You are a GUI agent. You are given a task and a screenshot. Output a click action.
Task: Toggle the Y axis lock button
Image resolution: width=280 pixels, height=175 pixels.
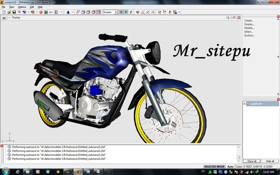tap(126, 12)
